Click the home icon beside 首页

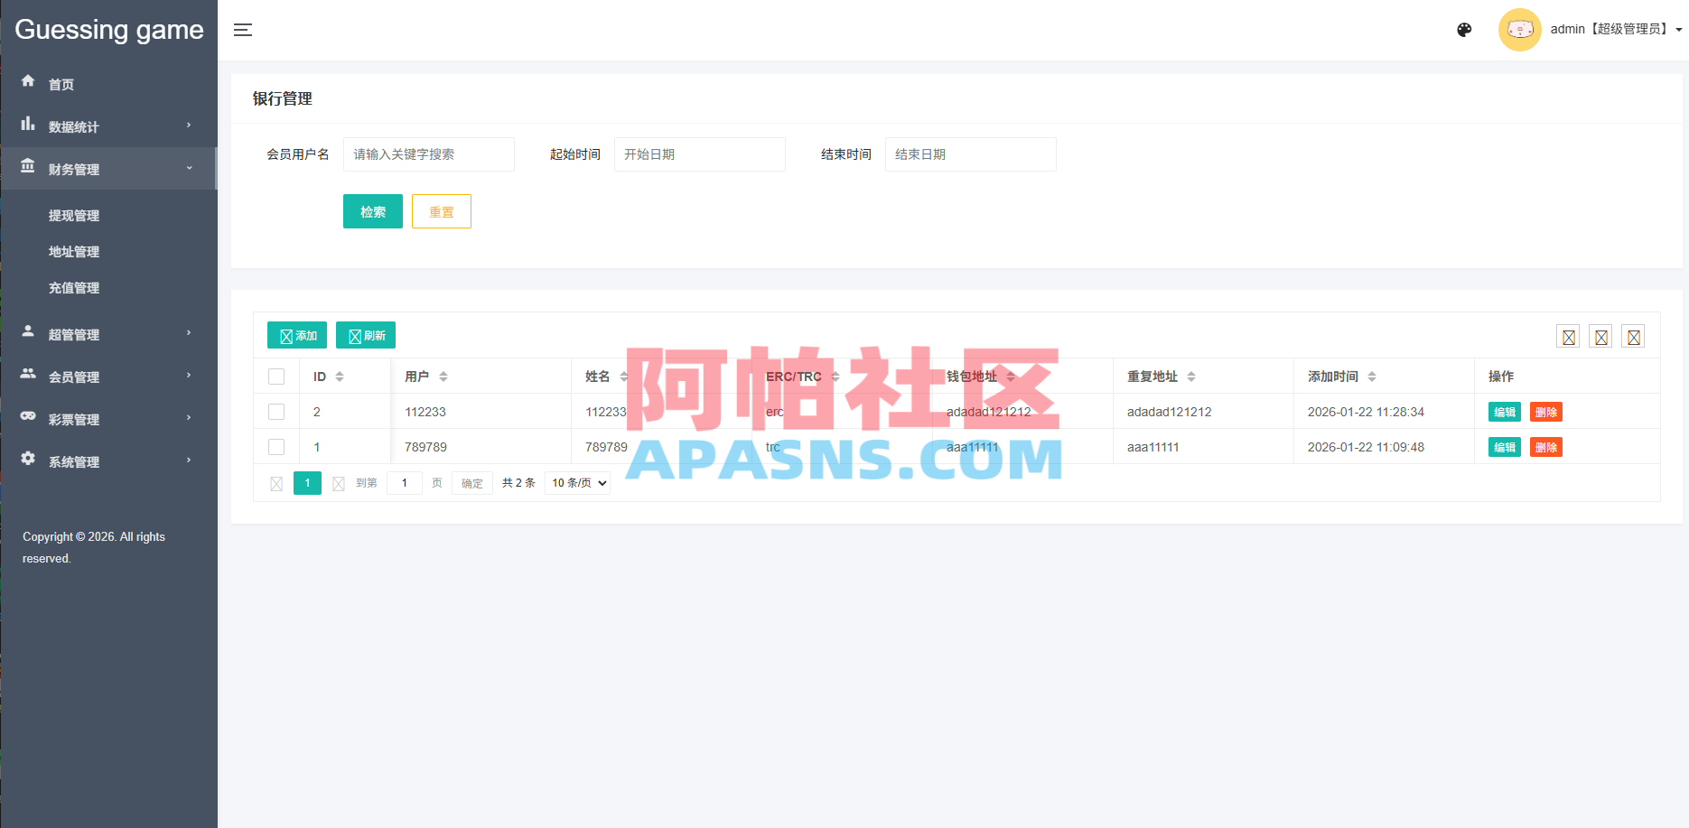(28, 81)
